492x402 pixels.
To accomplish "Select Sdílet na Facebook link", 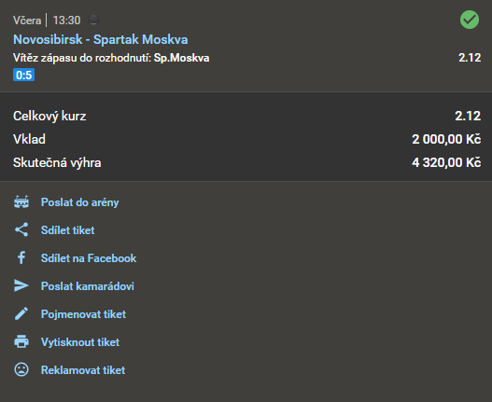I will (89, 258).
